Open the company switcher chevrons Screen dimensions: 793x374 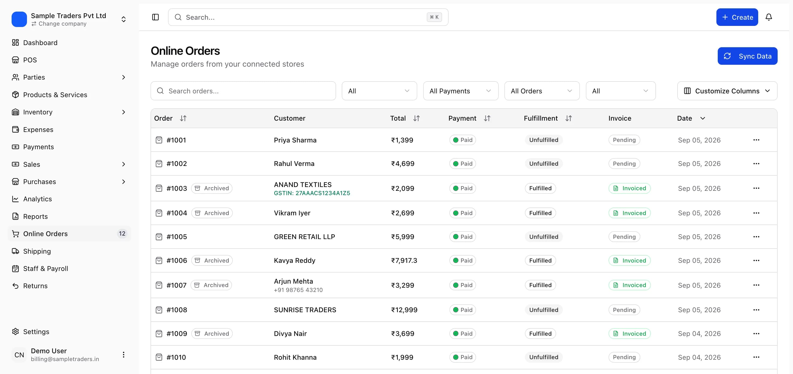tap(124, 19)
